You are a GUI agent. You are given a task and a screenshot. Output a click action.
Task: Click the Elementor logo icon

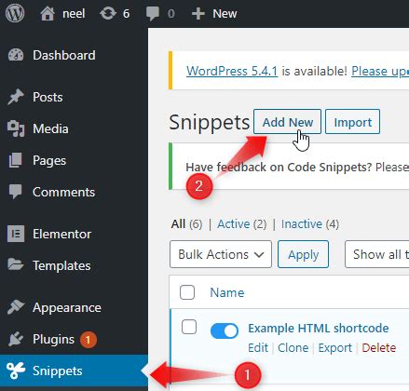16,234
